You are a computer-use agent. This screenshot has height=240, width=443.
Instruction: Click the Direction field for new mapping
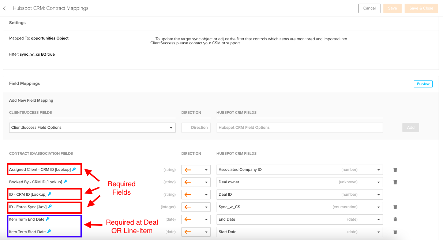[196, 128]
